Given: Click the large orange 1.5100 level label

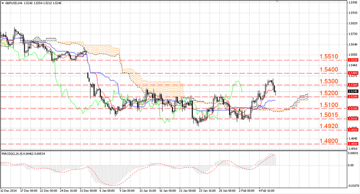Looking at the screenshot, I should (329, 105).
